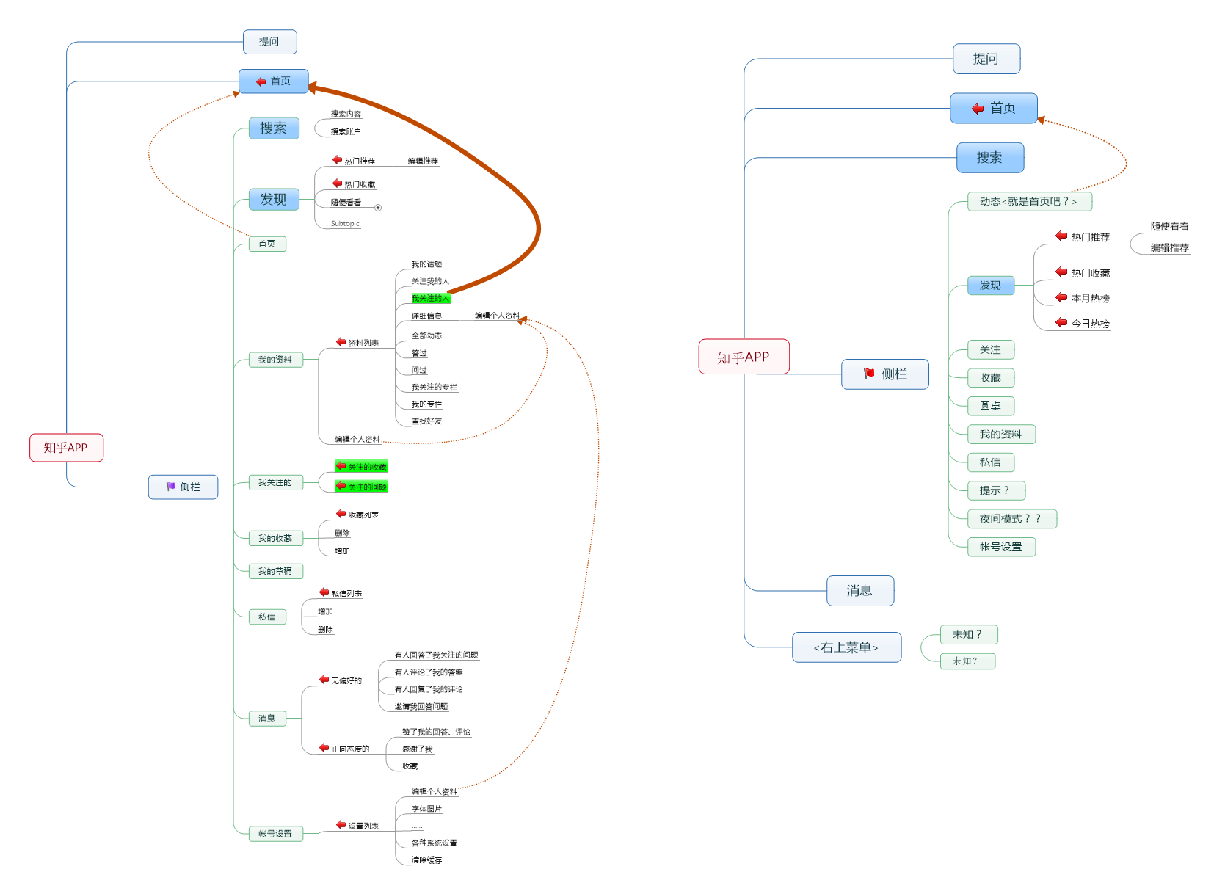The height and width of the screenshot is (894, 1225).
Task: Select the 本月热榜 subtopic text
Action: point(1090,299)
